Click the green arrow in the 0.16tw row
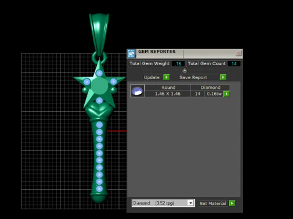The image size is (293, 219). (226, 94)
